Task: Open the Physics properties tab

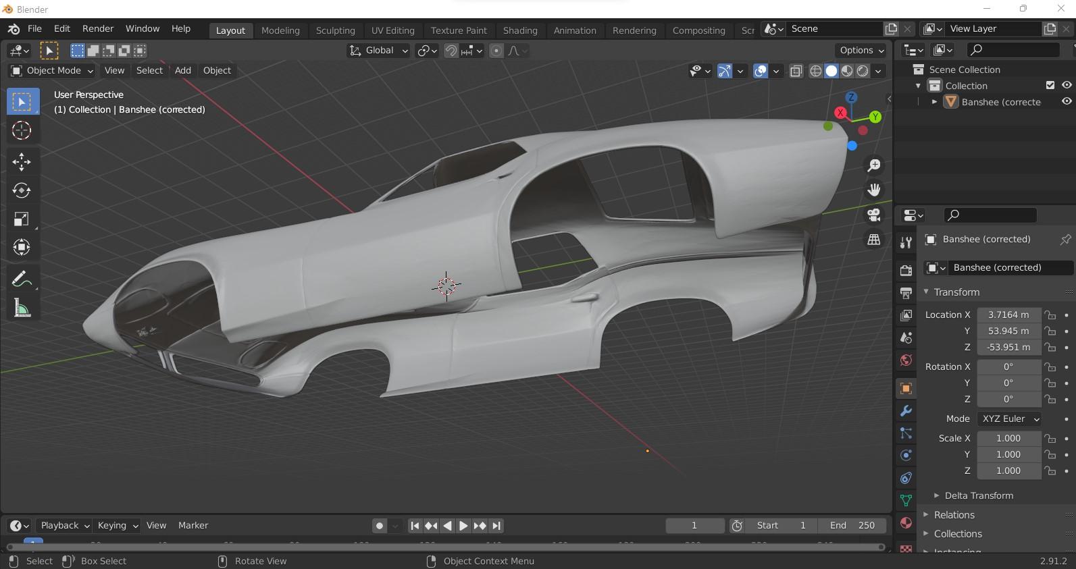Action: (906, 455)
